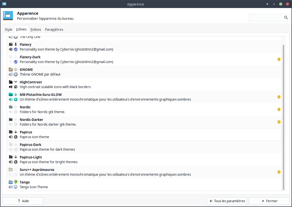Viewport: 292px width, 207px height.
Task: Click the Tango theme folder preview icon
Action: pos(11,182)
